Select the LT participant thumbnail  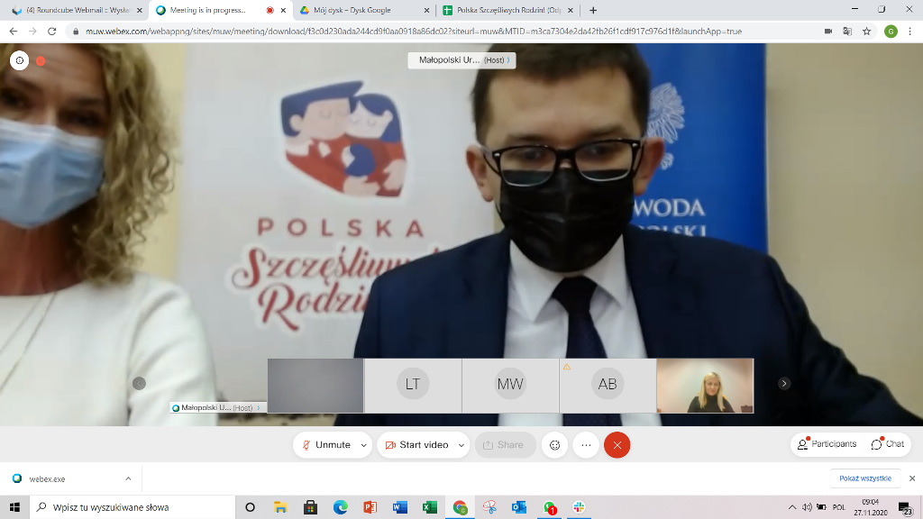tap(413, 386)
